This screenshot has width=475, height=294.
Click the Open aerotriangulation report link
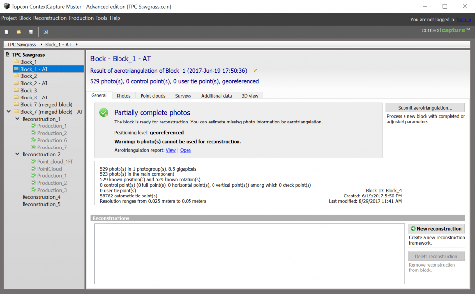pos(186,150)
